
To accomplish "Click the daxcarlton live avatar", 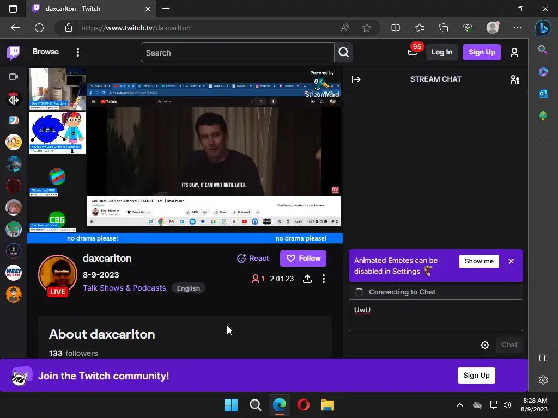I will pos(57,275).
